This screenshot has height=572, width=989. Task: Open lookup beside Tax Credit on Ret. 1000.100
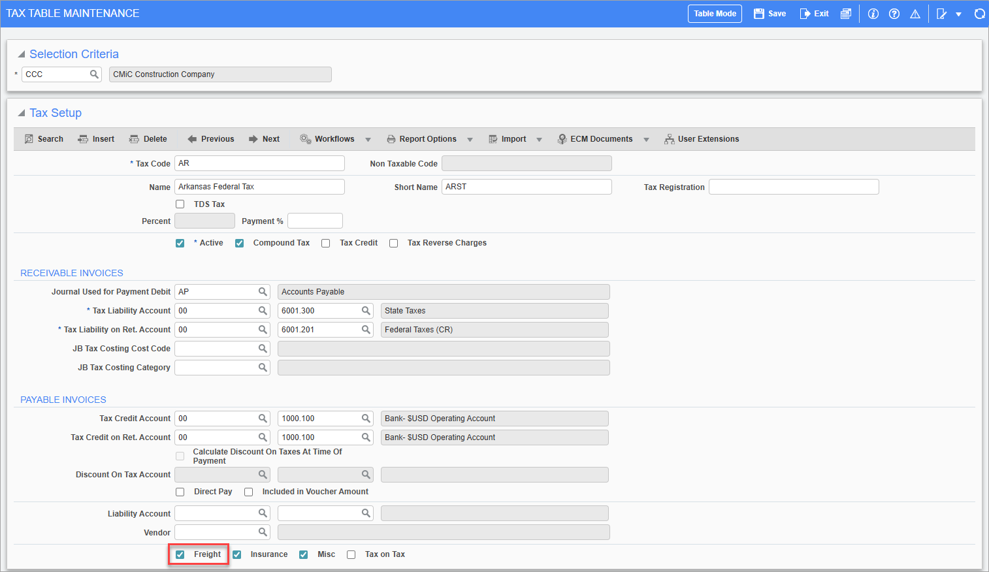point(366,437)
